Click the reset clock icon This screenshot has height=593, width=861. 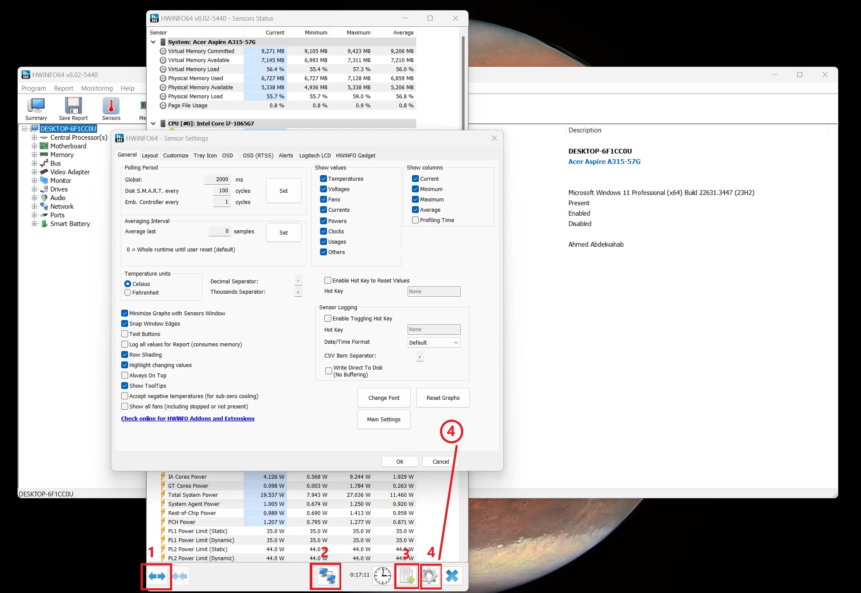click(x=382, y=576)
